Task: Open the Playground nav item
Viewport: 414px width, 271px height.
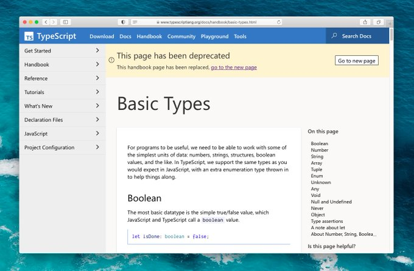Action: pyautogui.click(x=215, y=36)
